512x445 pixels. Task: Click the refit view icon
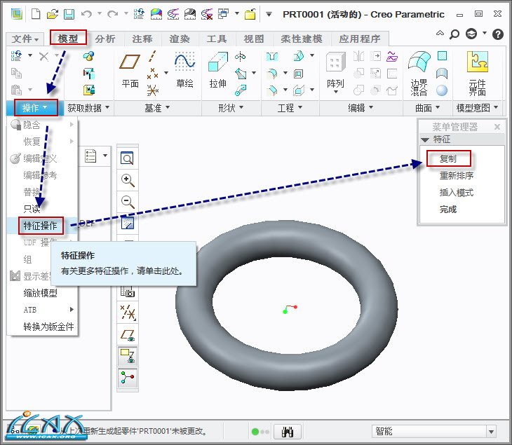(x=128, y=158)
